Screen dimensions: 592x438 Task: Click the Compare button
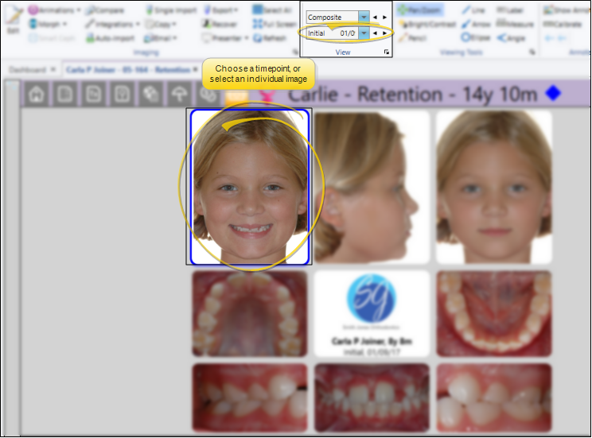104,10
